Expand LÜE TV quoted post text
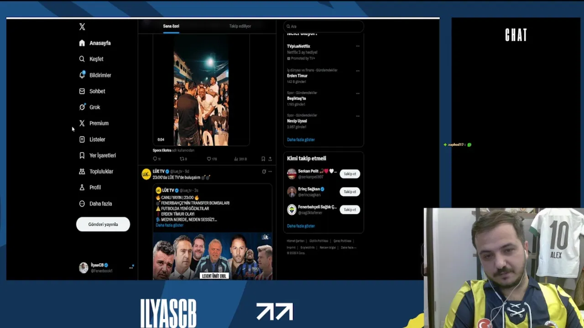 click(x=169, y=225)
